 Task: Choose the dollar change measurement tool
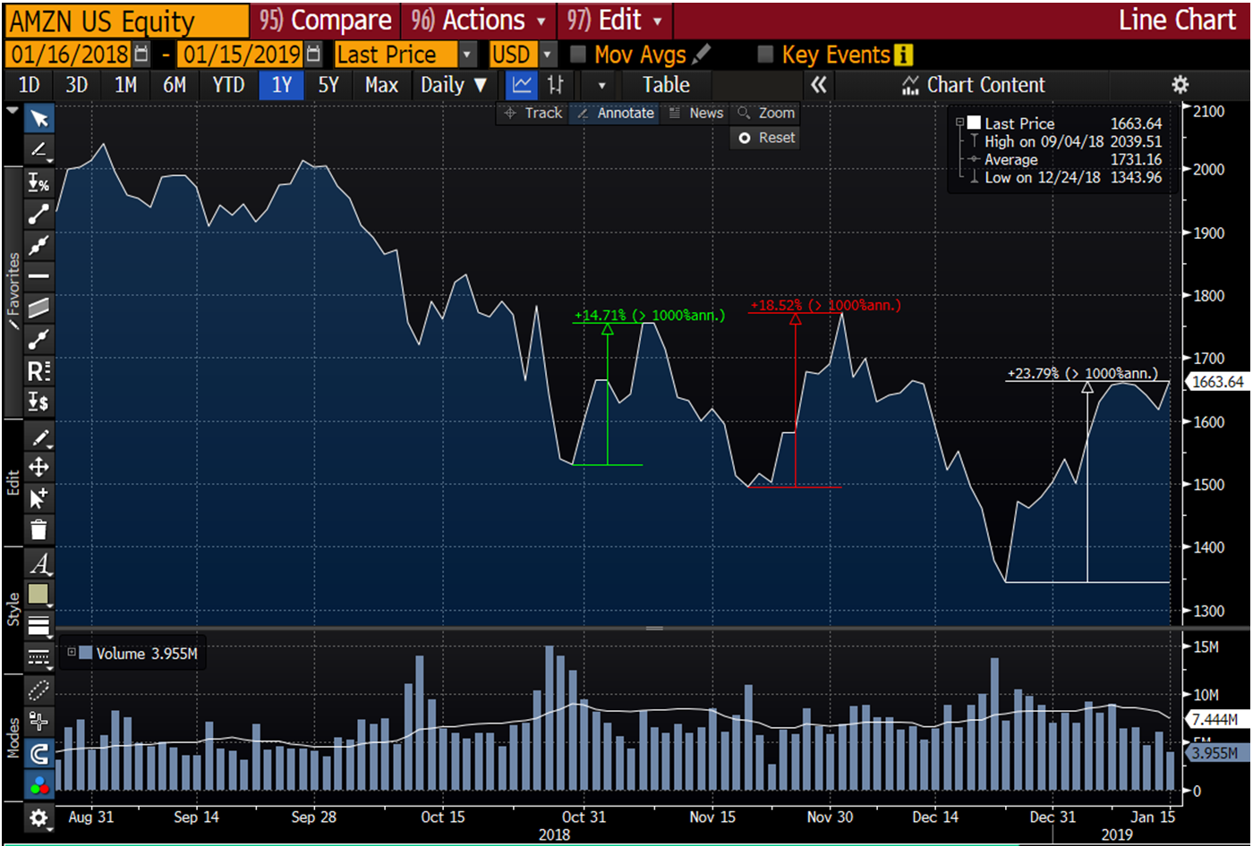[39, 402]
